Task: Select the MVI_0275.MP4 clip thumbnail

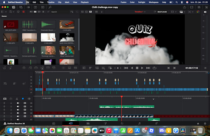Action: coord(11,24)
